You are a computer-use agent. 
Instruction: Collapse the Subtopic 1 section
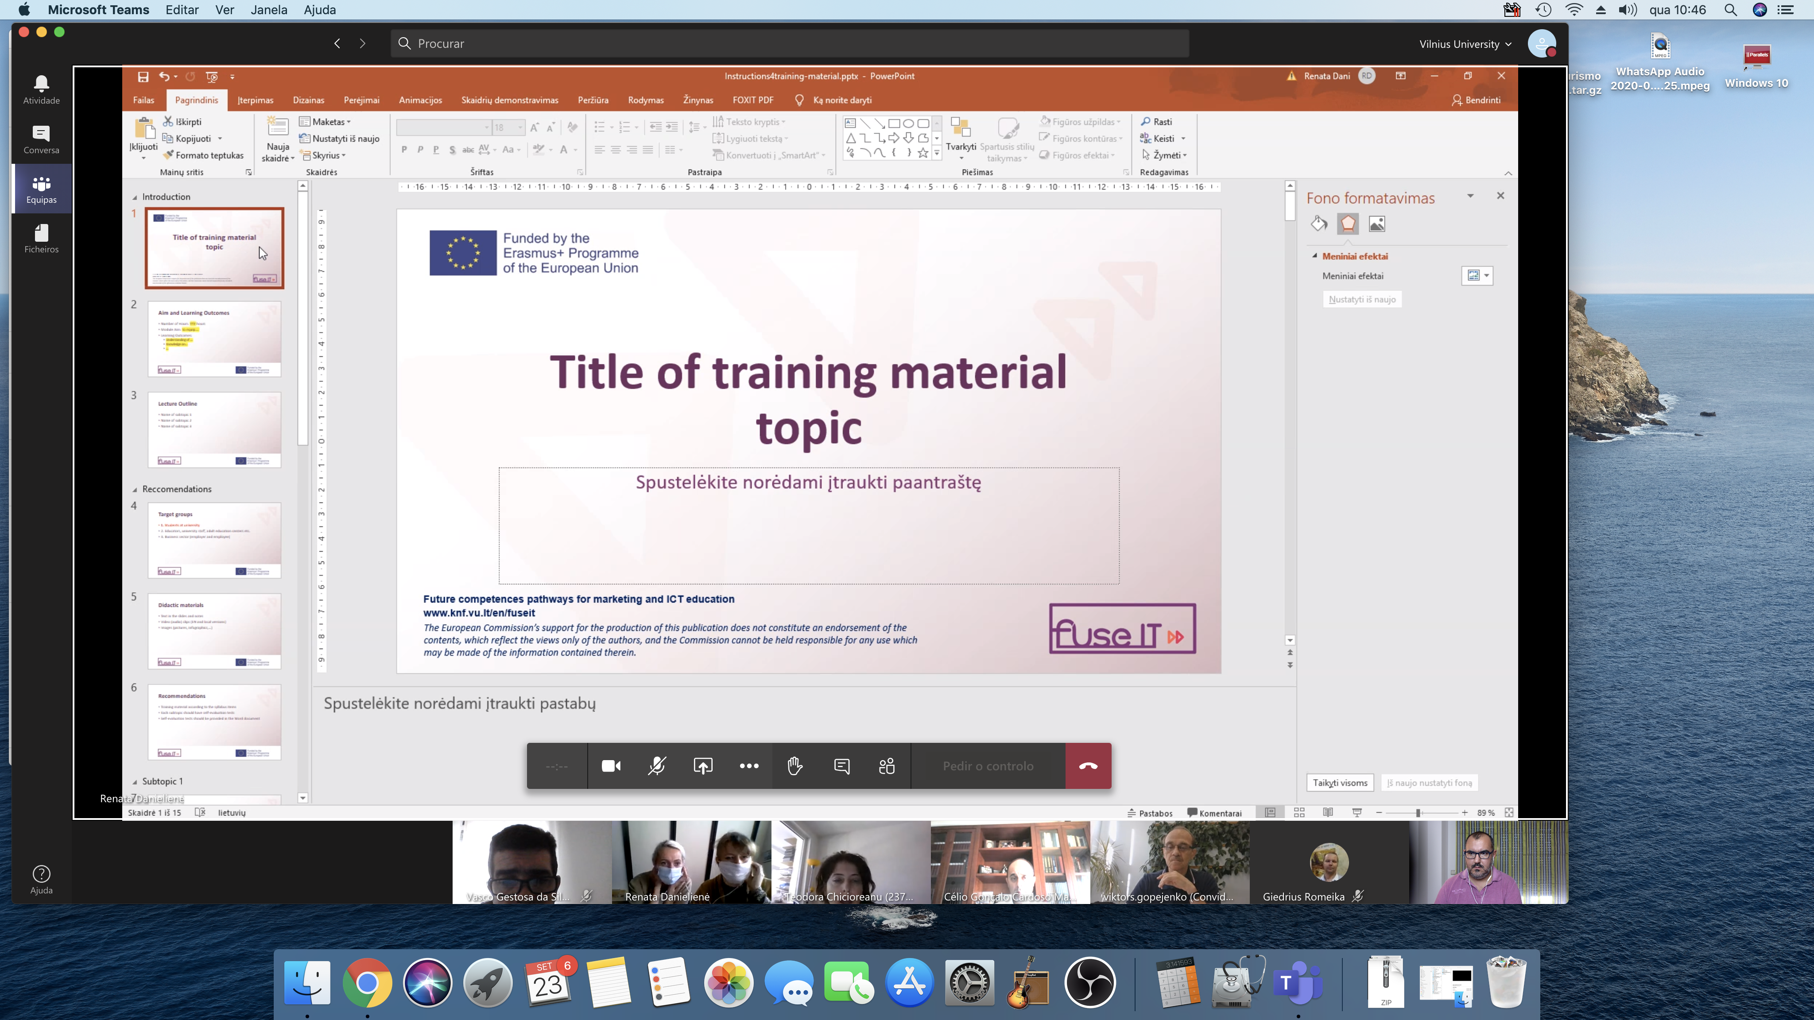click(135, 781)
